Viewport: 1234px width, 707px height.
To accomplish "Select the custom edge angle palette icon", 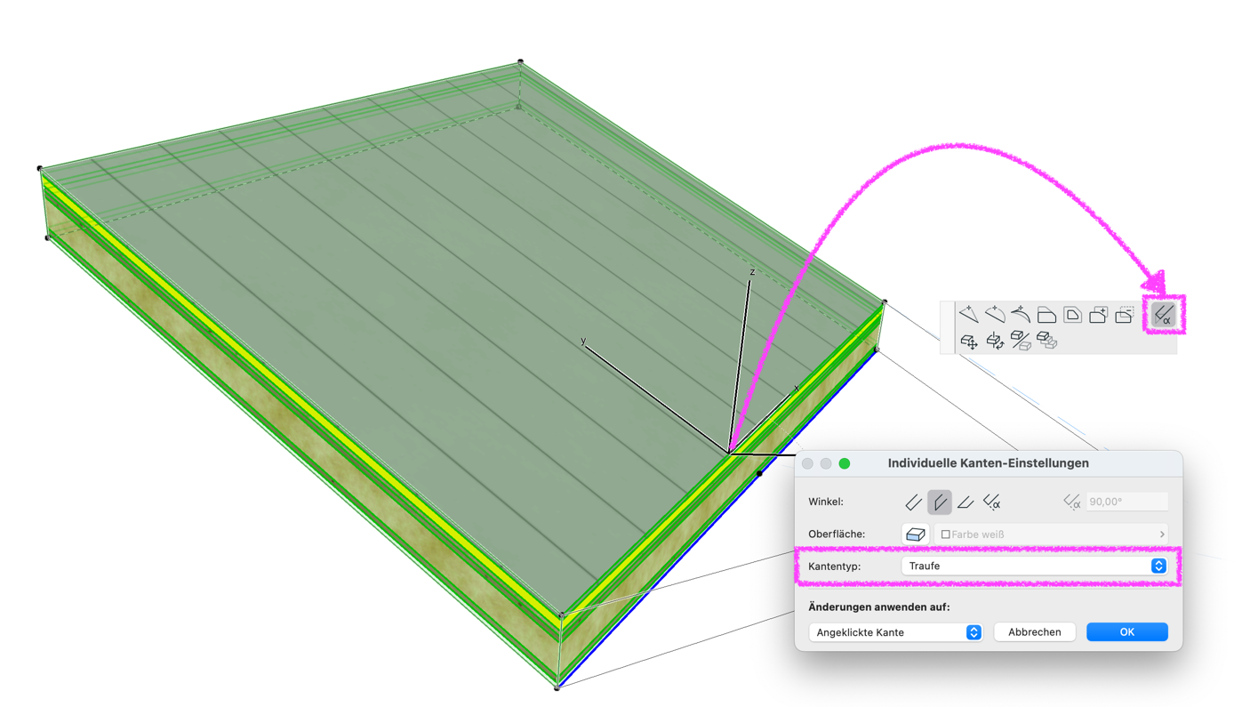I will 1163,315.
